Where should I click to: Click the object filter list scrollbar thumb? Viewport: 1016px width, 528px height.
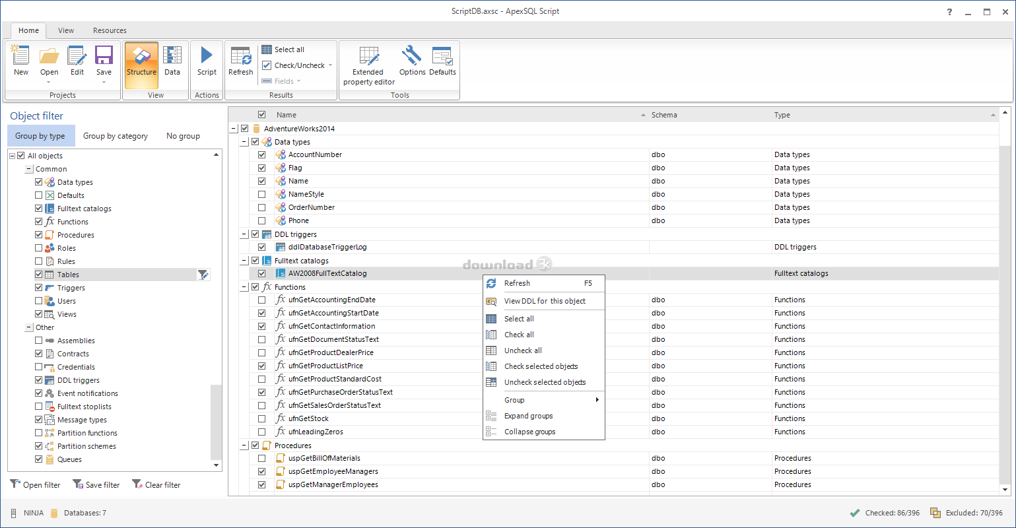click(x=216, y=421)
